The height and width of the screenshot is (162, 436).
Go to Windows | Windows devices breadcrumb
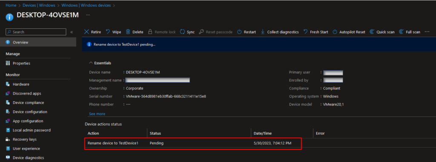pyautogui.click(x=86, y=5)
